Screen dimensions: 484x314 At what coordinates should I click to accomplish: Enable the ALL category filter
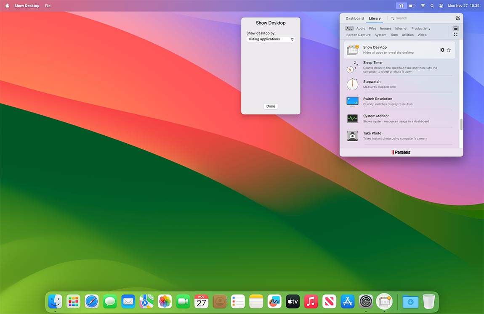tap(349, 28)
